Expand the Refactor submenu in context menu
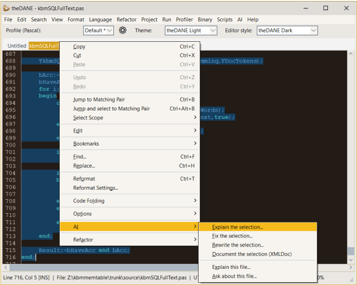The height and width of the screenshot is (285, 357). pyautogui.click(x=129, y=240)
